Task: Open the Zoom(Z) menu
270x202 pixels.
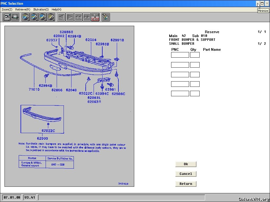Action: (x=7, y=9)
